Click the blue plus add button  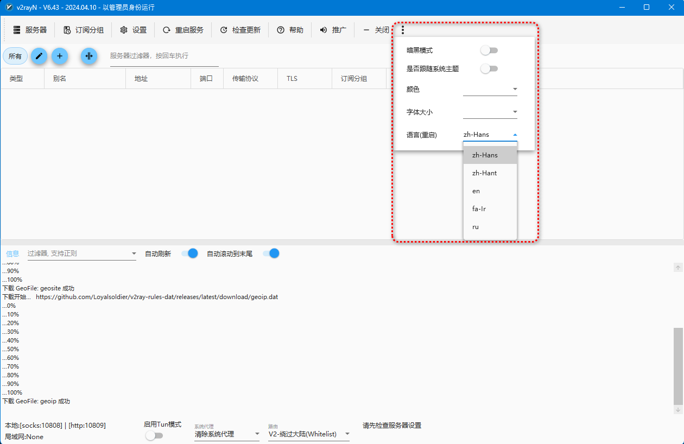coord(60,56)
